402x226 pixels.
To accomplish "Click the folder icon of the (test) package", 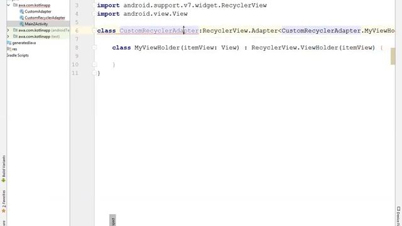I will [15, 36].
